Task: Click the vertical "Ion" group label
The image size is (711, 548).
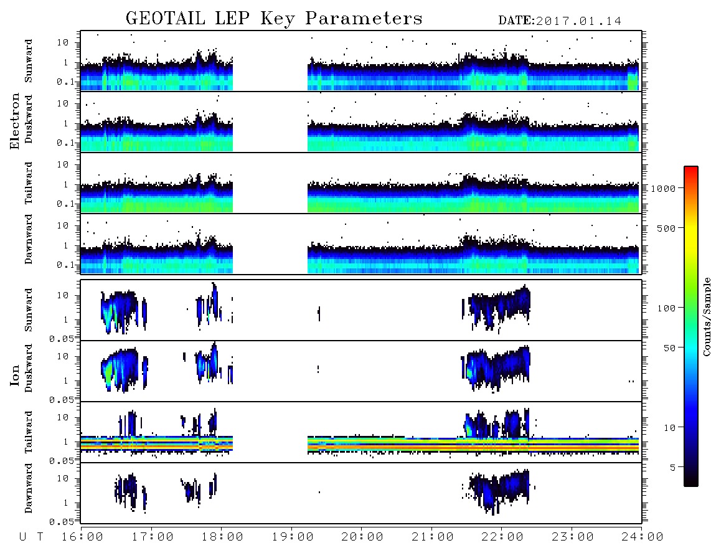Action: 14,376
